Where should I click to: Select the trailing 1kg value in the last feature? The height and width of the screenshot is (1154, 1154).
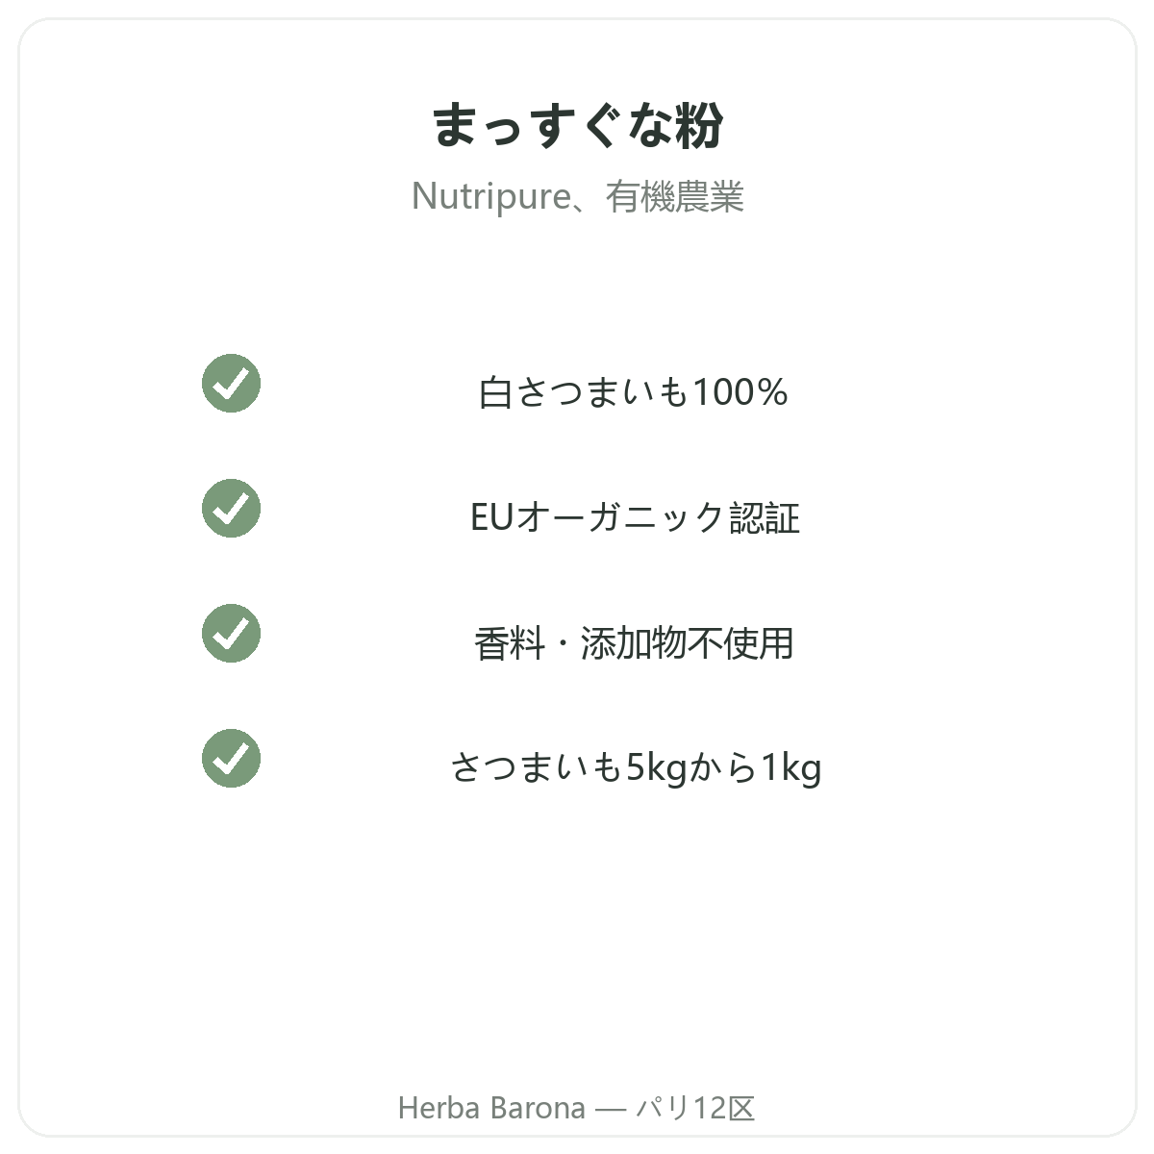point(791,768)
